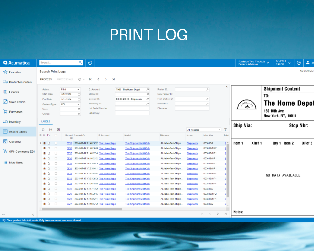Open the recent history clock icon in top bar

90,63
